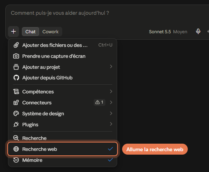Click the plus attachment button
209x172 pixels.
tap(13, 32)
